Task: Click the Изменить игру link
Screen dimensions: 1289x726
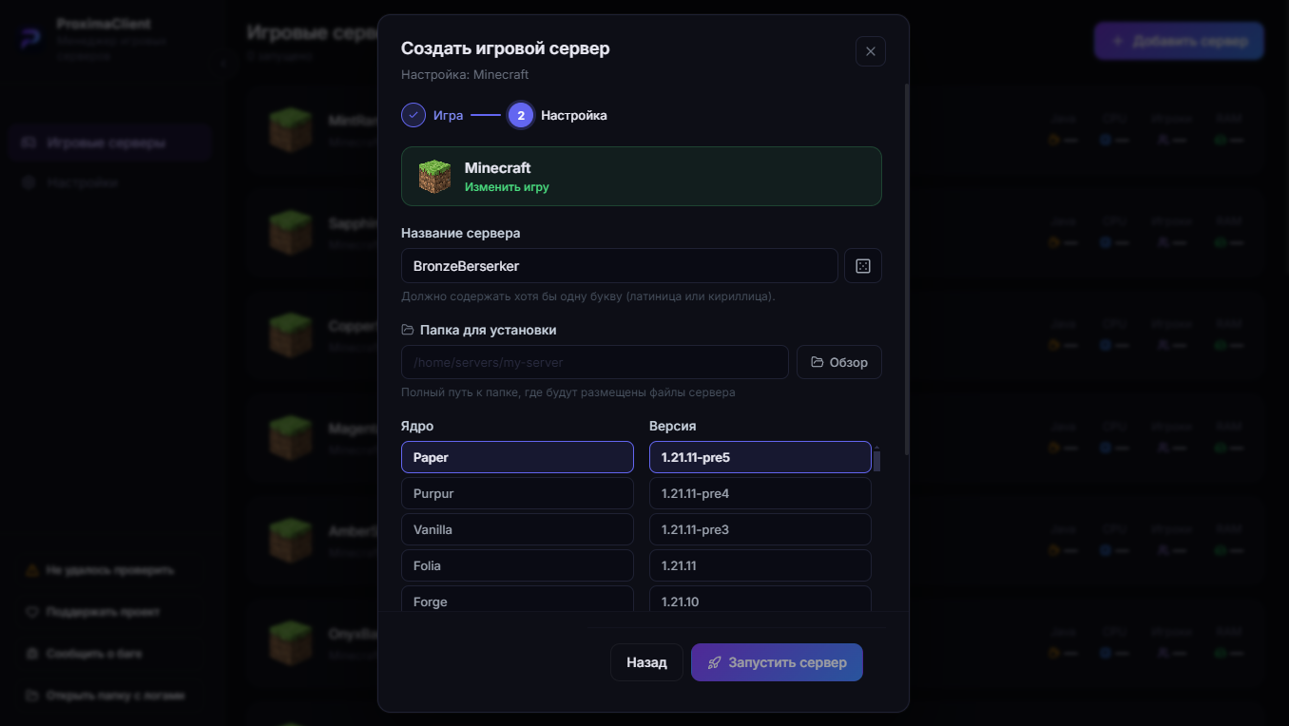Action: (x=507, y=187)
